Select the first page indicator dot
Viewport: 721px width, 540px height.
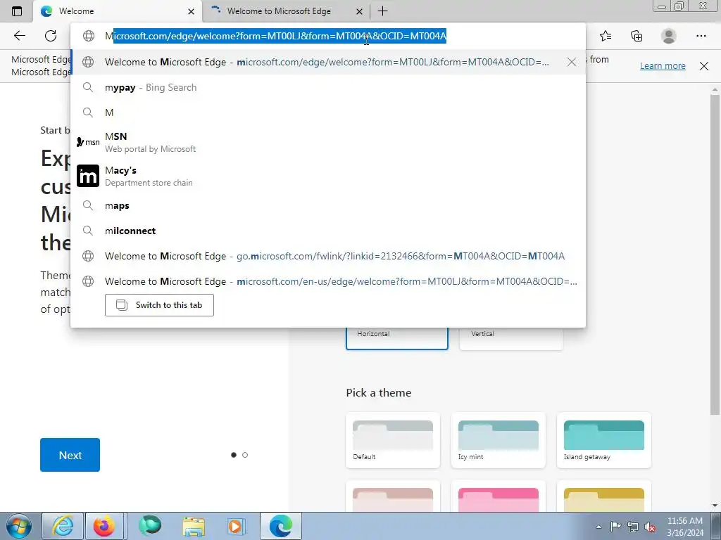coord(234,455)
